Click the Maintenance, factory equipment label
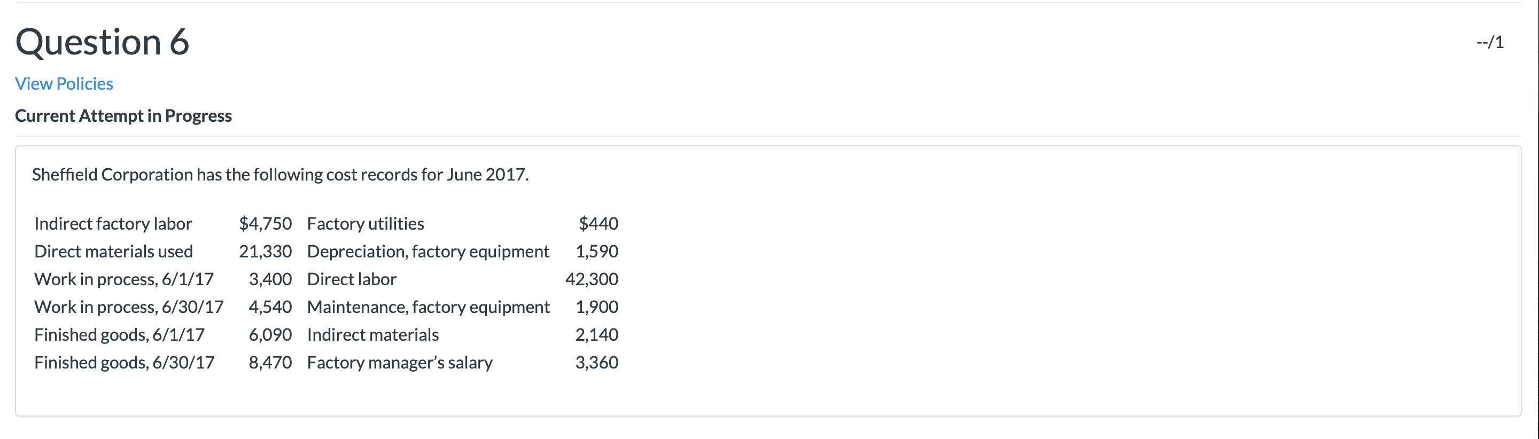The width and height of the screenshot is (1539, 439). coord(429,307)
